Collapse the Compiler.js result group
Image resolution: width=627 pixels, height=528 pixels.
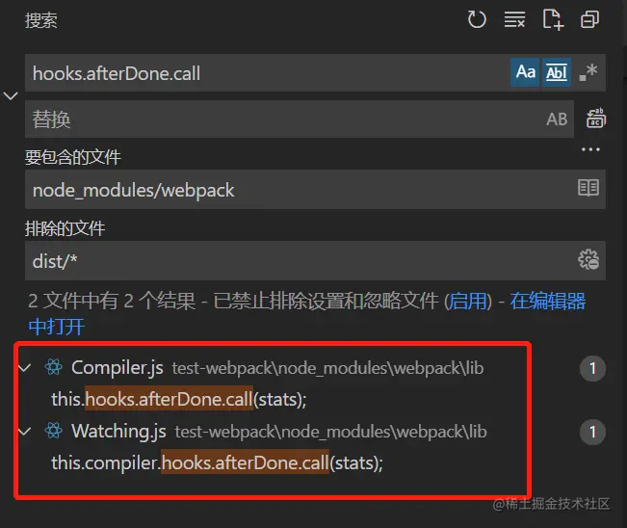pos(24,368)
